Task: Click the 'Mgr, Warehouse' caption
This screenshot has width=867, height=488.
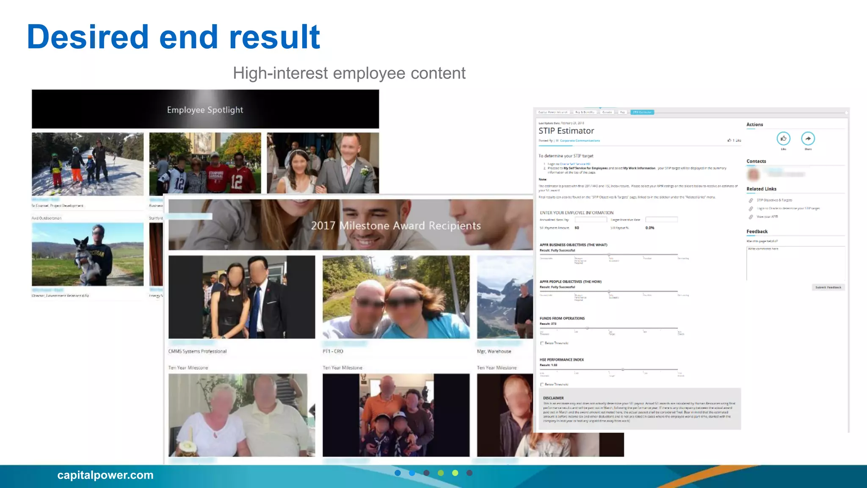Action: [494, 351]
